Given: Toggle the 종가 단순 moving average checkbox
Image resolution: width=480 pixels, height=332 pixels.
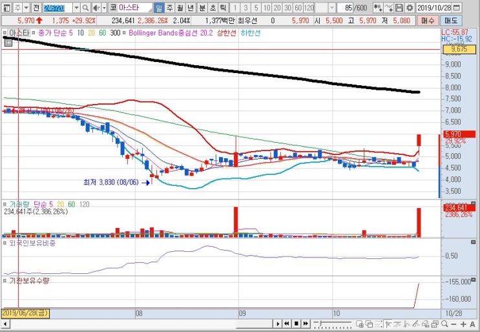Looking at the screenshot, I should [x=34, y=32].
